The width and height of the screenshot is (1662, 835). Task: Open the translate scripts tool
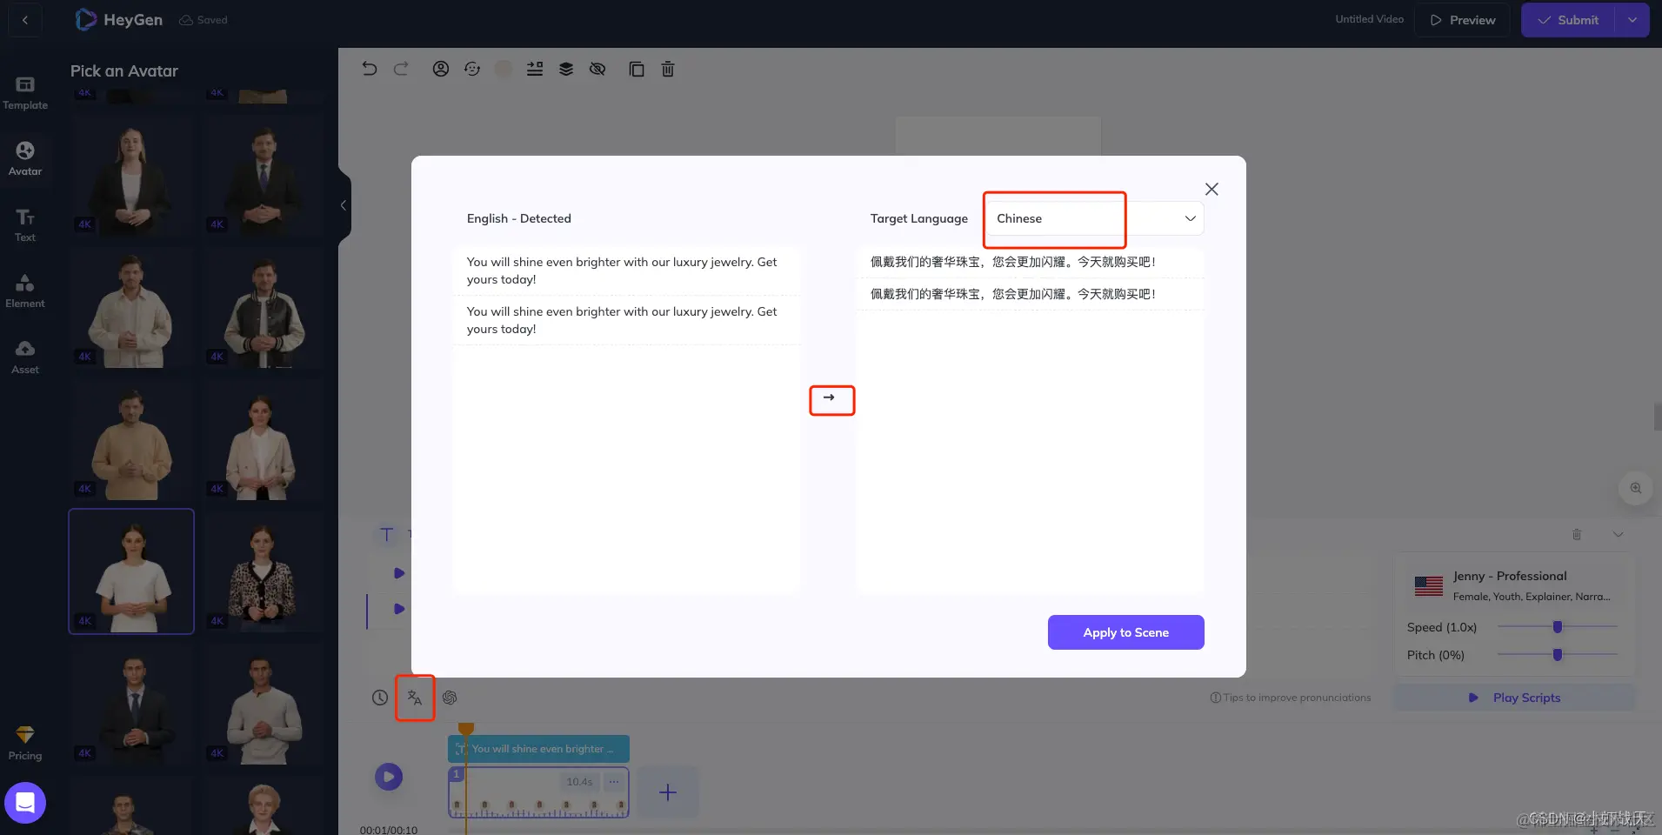click(415, 698)
